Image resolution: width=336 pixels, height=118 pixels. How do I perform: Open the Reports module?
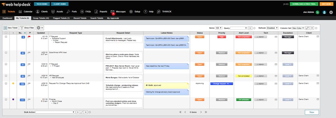point(101,12)
